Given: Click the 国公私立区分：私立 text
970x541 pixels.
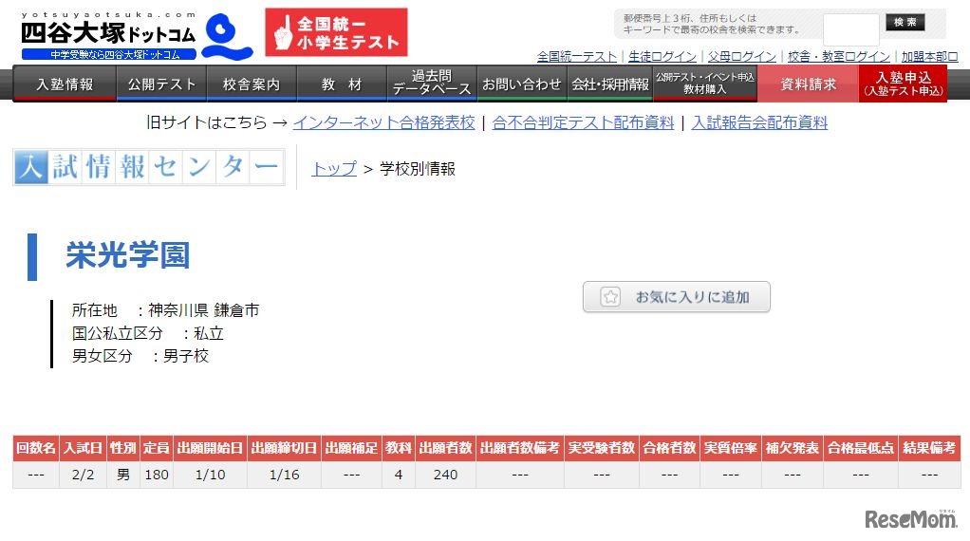Looking at the screenshot, I should [148, 333].
